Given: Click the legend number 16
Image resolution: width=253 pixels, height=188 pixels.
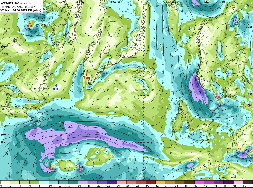Looking at the screenshot, I should pyautogui.click(x=79, y=186).
